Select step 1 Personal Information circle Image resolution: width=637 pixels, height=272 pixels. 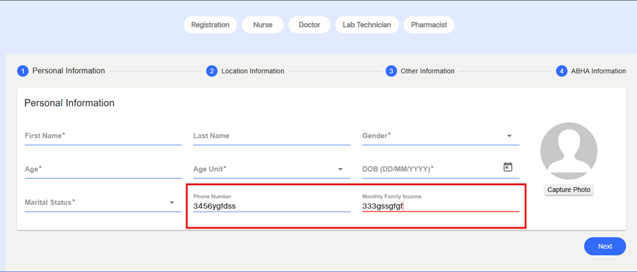22,71
